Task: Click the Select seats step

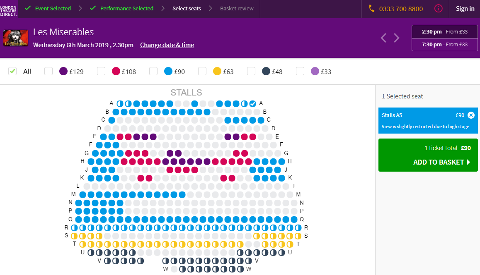Action: tap(187, 9)
